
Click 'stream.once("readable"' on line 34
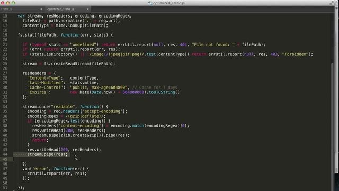coord(49,107)
